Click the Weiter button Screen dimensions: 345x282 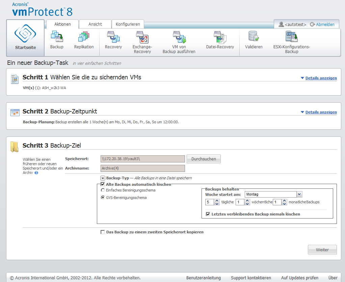[x=322, y=250]
